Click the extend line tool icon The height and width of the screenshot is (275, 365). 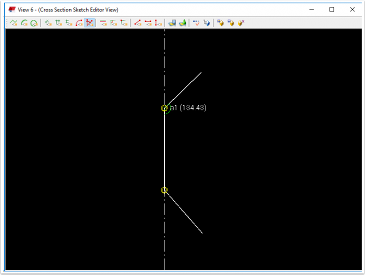click(x=68, y=23)
